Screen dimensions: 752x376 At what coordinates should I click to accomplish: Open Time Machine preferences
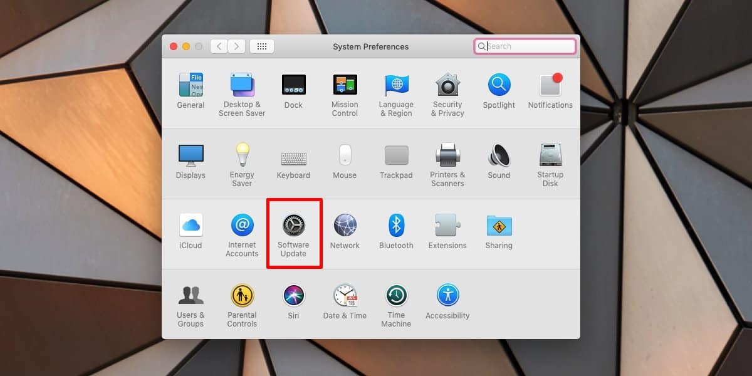(396, 305)
